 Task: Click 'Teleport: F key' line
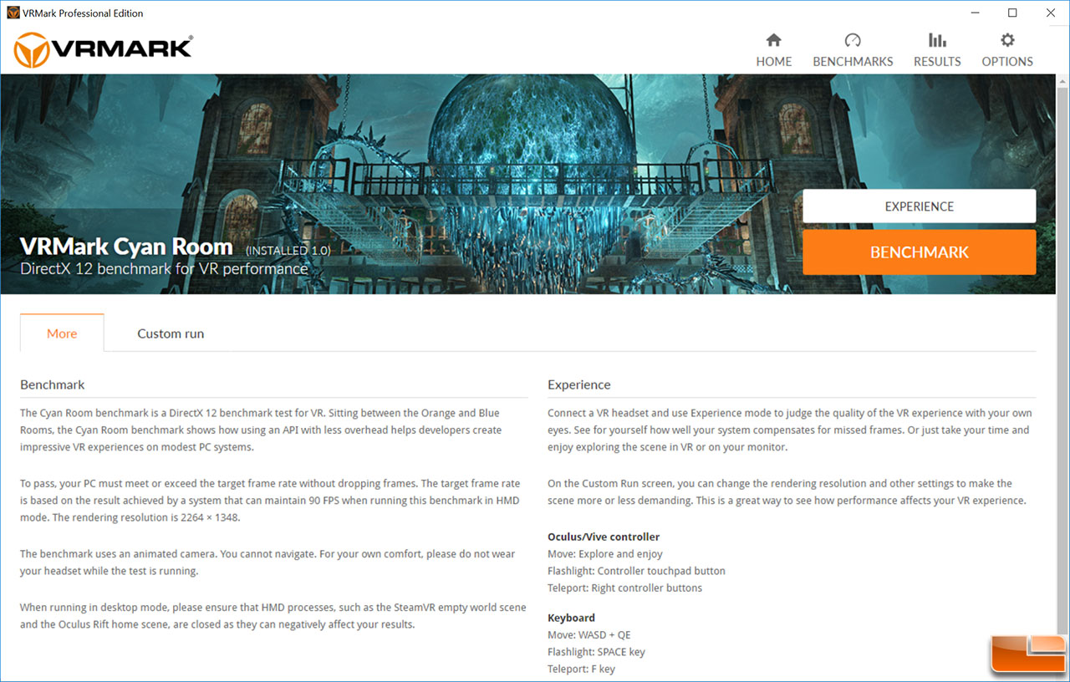pos(581,669)
